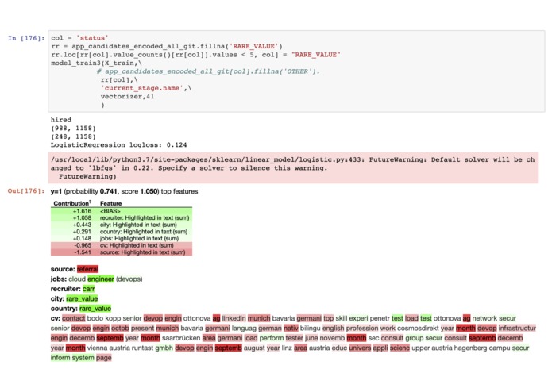Click the 'hired' output line
Image resolution: width=552 pixels, height=392 pixels.
coord(61,120)
